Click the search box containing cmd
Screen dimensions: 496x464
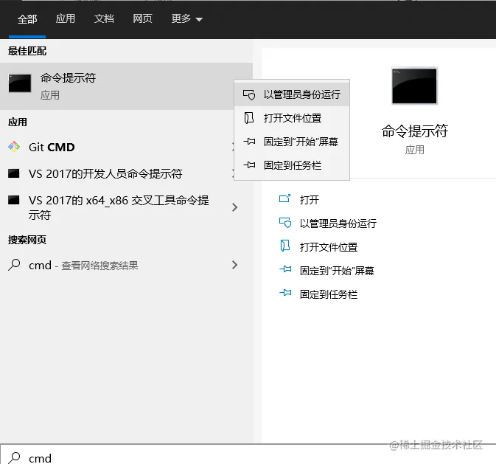[x=248, y=454]
